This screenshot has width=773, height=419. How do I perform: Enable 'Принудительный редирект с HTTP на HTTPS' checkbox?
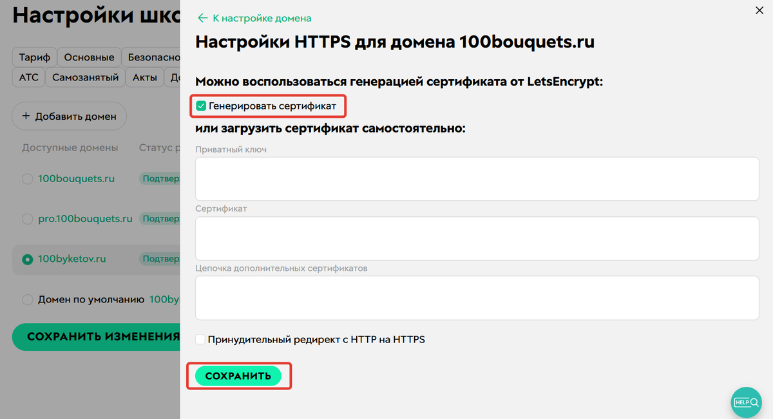(x=200, y=339)
